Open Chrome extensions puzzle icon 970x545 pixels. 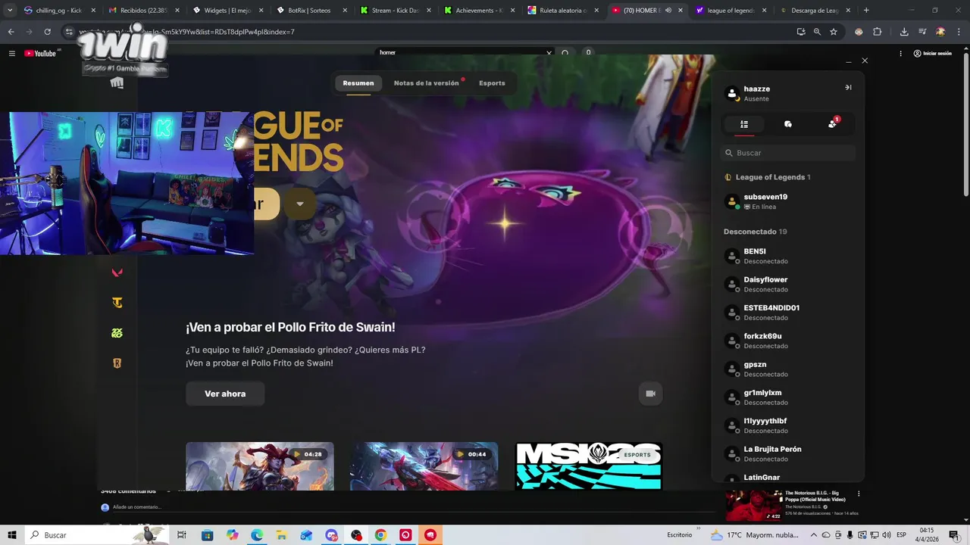tap(878, 32)
